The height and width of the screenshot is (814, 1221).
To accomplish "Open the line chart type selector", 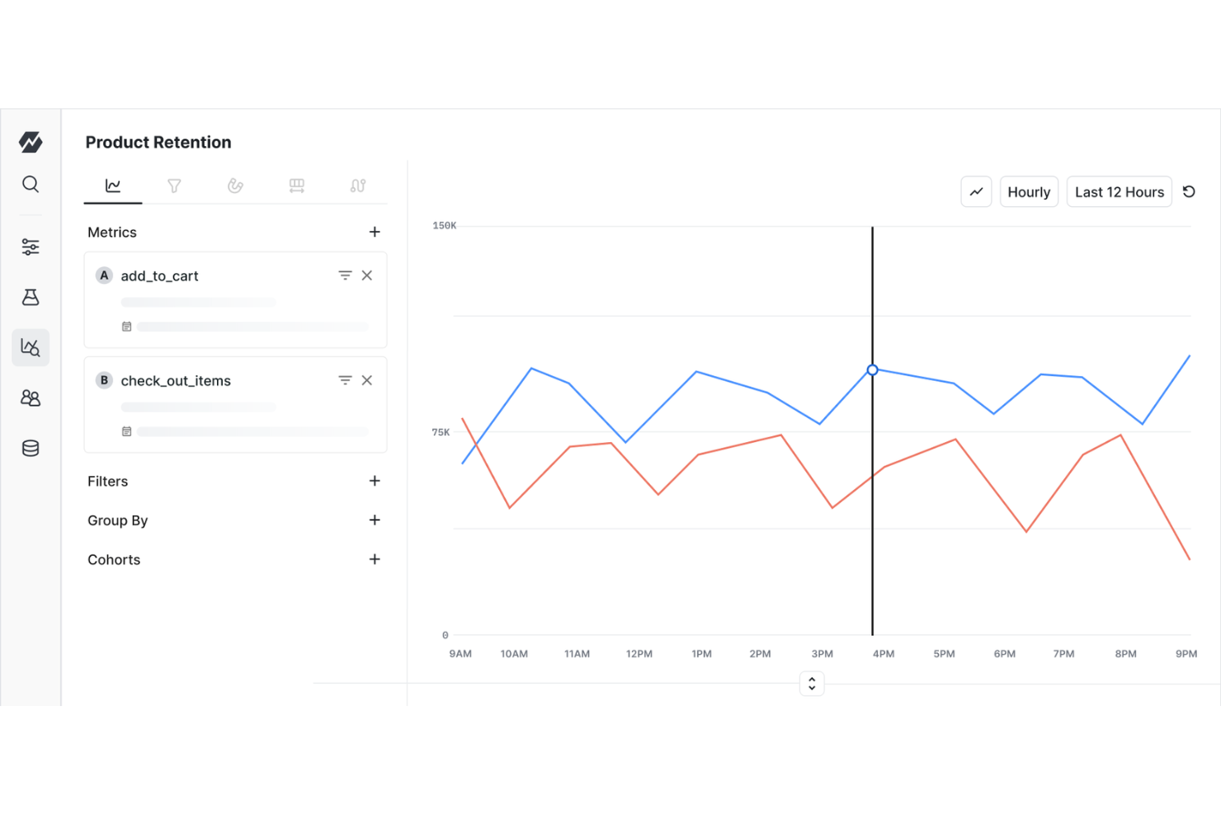I will (x=976, y=191).
